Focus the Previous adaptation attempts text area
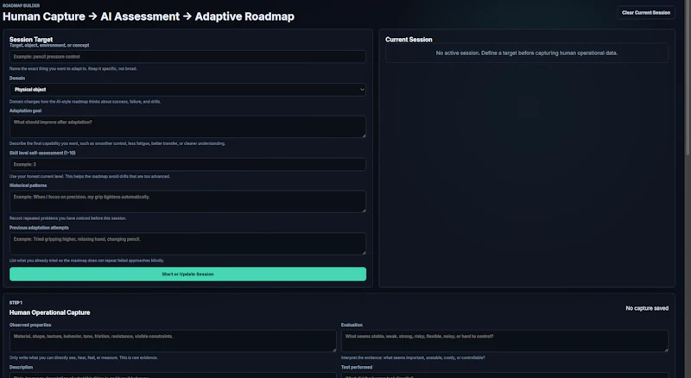Screen dimensions: 691x378 pyautogui.click(x=187, y=243)
